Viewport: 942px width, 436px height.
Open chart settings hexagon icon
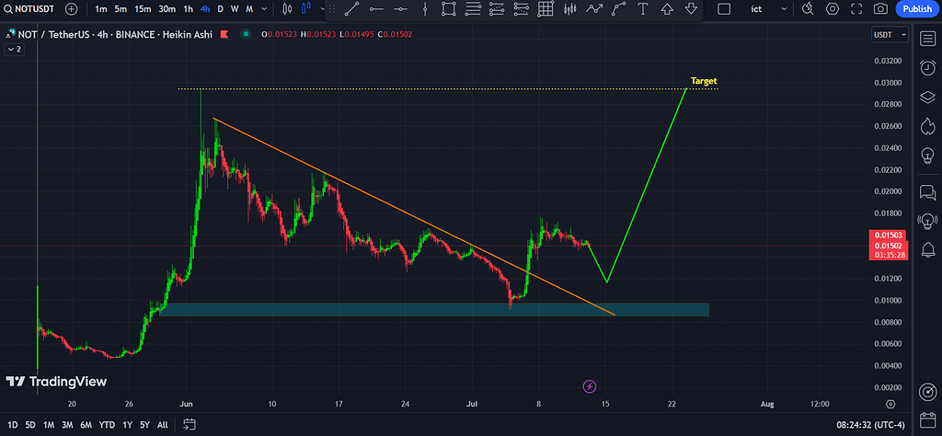pos(833,8)
